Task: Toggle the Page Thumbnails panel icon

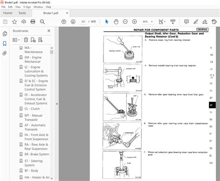Action: pyautogui.click(x=5, y=33)
